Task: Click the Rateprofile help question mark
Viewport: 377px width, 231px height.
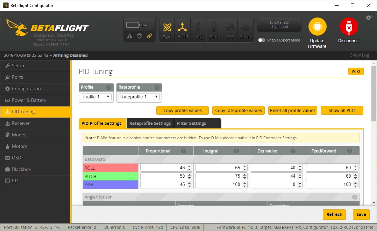Action: click(x=157, y=87)
